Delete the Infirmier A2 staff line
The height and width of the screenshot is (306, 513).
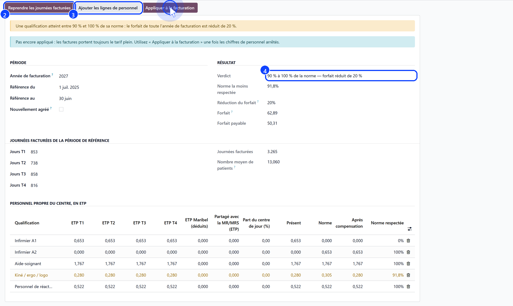408,252
